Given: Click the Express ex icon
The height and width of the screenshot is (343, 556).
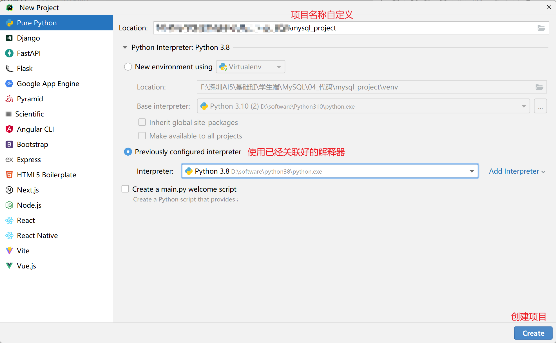Looking at the screenshot, I should (x=9, y=160).
